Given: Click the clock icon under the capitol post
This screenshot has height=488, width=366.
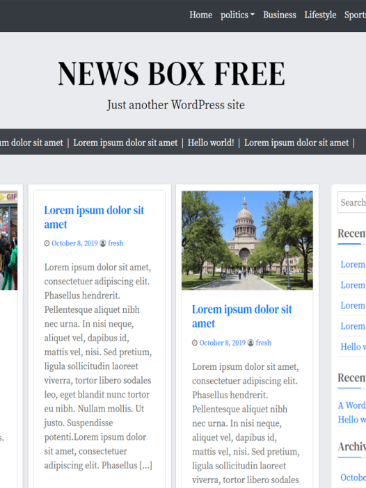Looking at the screenshot, I should pyautogui.click(x=195, y=343).
